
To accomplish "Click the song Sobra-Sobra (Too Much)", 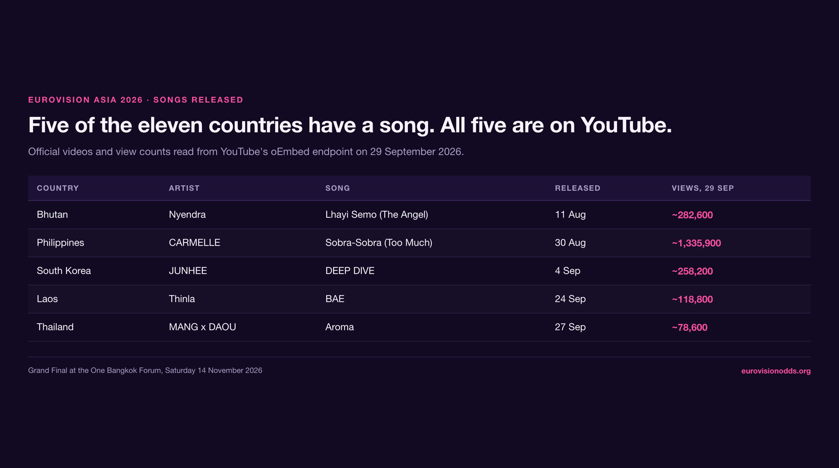I will pyautogui.click(x=379, y=243).
